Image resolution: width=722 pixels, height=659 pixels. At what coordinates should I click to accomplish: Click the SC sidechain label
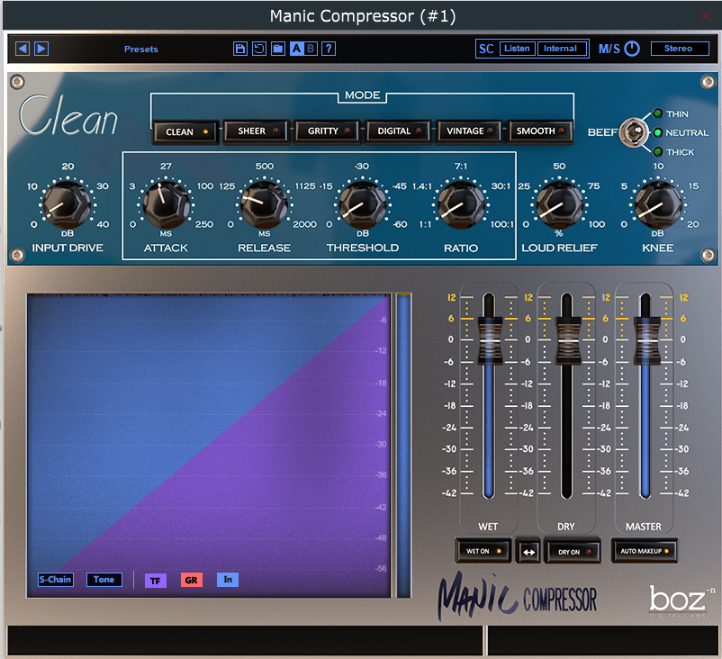point(486,49)
